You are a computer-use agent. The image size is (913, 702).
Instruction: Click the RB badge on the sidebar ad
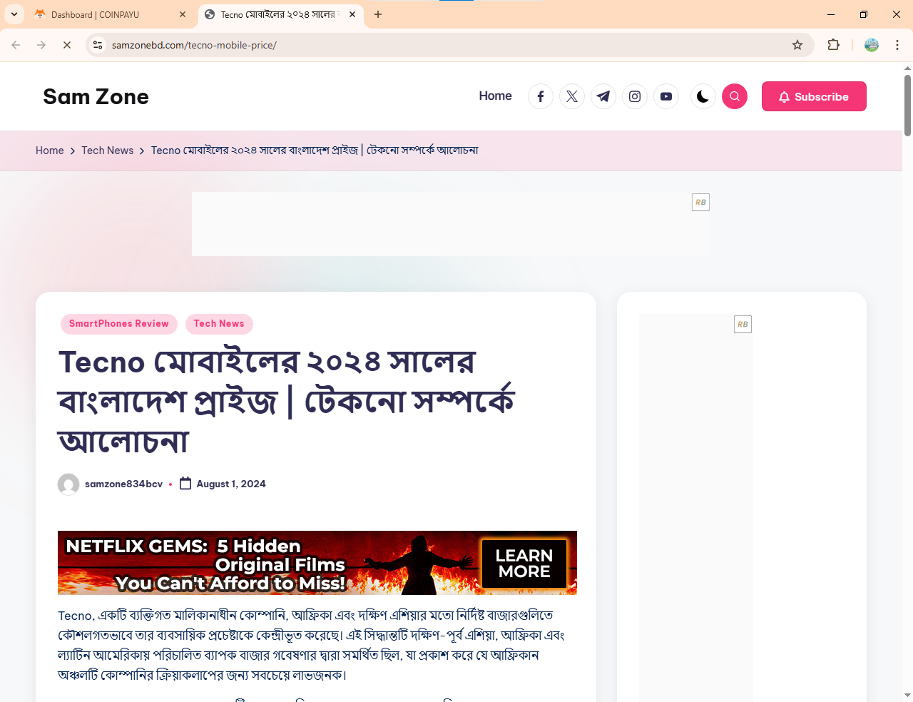[743, 325]
